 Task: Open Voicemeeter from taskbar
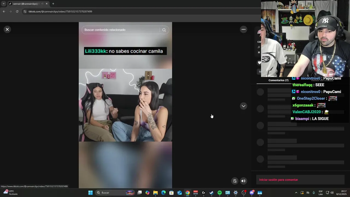pyautogui.click(x=196, y=193)
